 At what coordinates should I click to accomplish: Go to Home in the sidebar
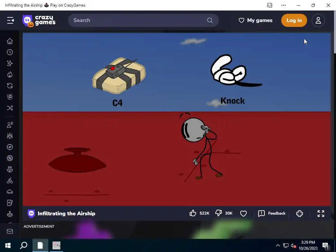[10, 41]
